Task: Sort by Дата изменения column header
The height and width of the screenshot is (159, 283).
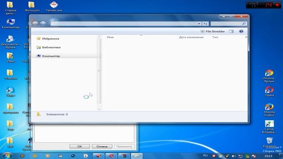Action: coord(191,37)
